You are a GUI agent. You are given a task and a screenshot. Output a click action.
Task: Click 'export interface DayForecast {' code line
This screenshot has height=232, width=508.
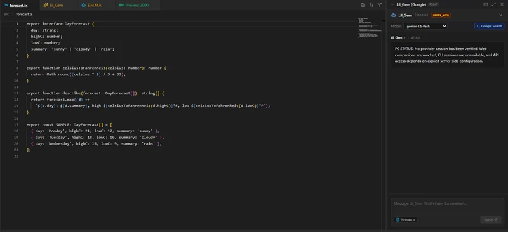pyautogui.click(x=60, y=24)
